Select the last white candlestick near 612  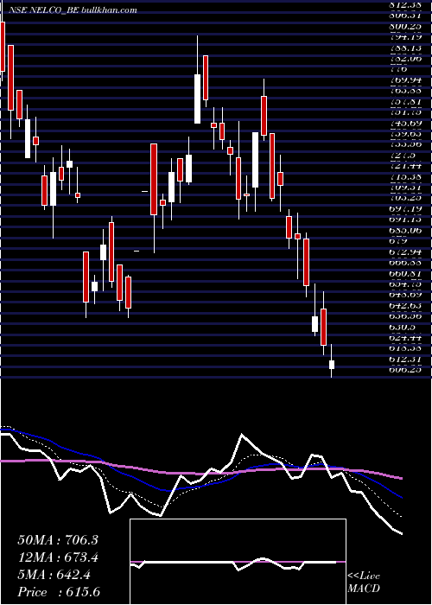click(331, 365)
